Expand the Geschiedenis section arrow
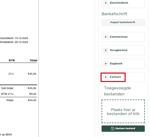150x137 pixels. coord(106,3)
